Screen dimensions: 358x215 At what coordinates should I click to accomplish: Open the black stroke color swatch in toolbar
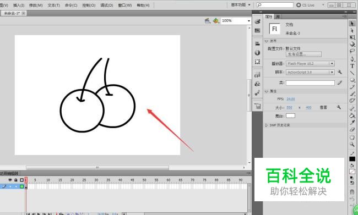tap(352, 159)
